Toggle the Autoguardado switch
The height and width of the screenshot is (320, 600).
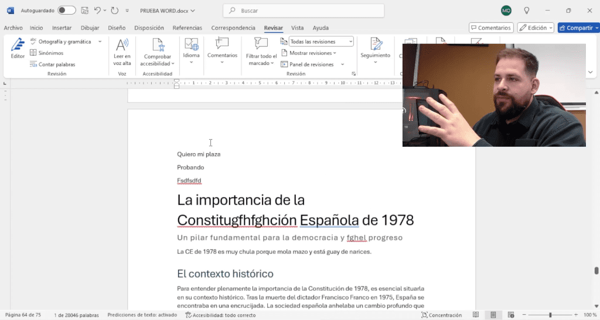66,11
